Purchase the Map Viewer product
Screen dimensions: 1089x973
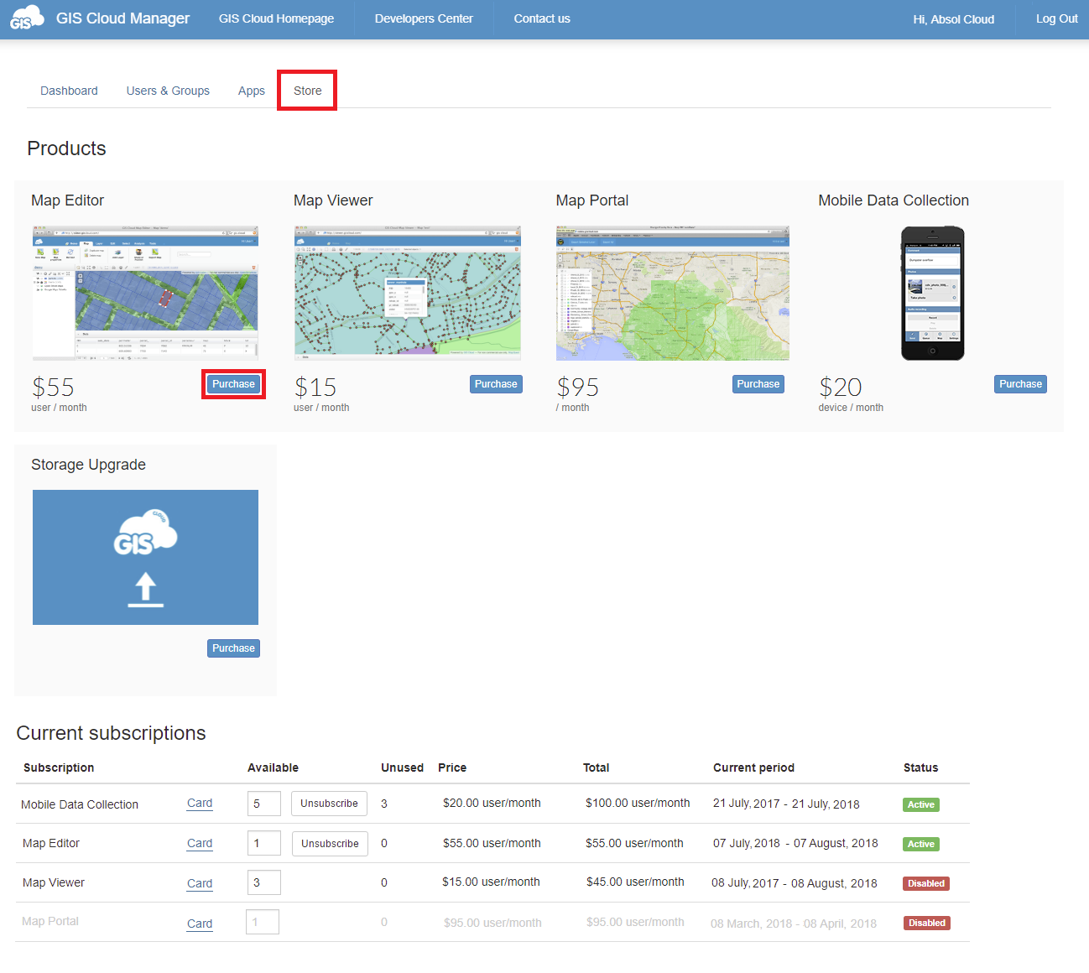point(496,384)
